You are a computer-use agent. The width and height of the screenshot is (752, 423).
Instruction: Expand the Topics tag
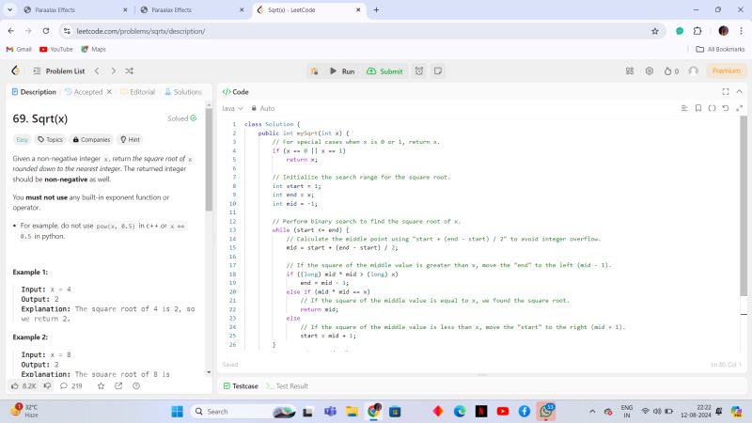pos(50,139)
